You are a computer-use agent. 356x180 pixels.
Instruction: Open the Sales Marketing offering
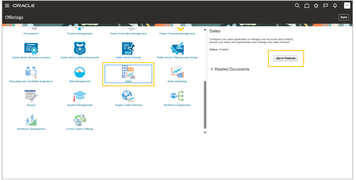click(x=177, y=74)
